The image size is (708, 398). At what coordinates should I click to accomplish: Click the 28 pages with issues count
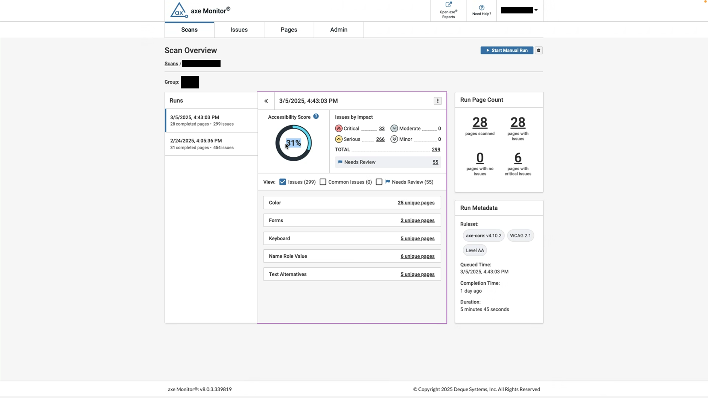(518, 122)
